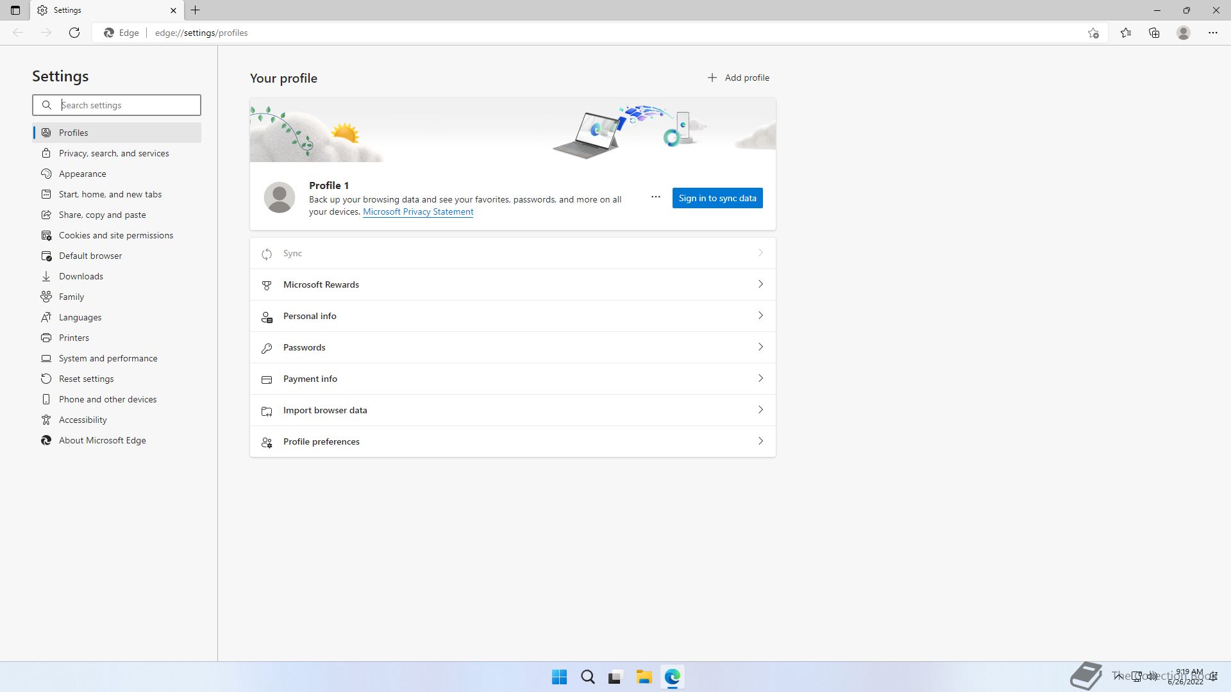Click the Import browser data icon
The width and height of the screenshot is (1231, 692).
click(x=267, y=411)
